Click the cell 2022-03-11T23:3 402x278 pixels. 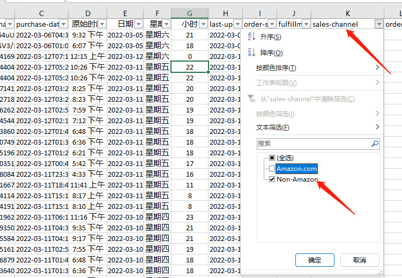42,174
